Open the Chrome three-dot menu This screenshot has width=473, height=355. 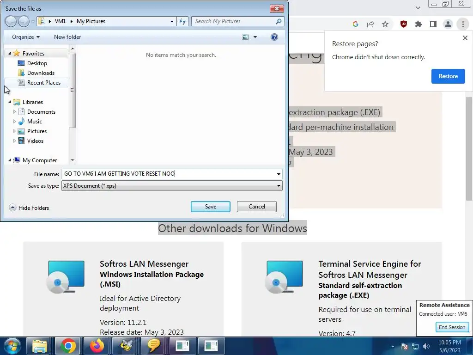pos(463,24)
